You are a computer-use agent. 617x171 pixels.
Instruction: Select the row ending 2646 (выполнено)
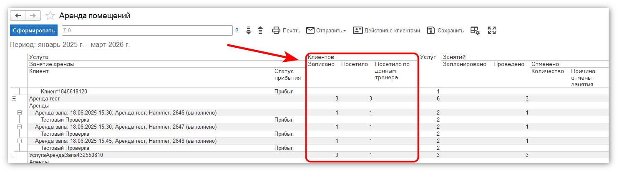coord(126,112)
